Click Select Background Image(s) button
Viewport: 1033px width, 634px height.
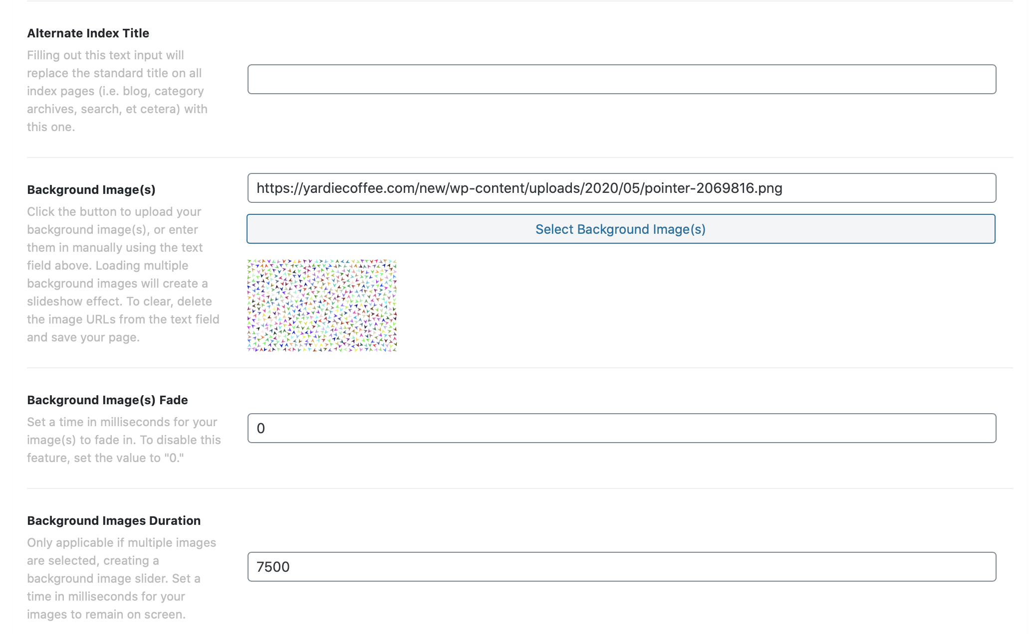tap(621, 229)
